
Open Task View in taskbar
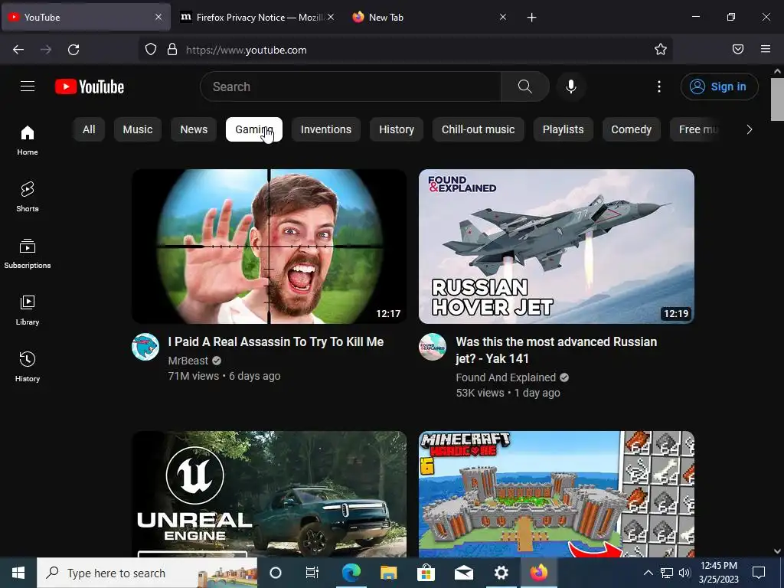312,573
